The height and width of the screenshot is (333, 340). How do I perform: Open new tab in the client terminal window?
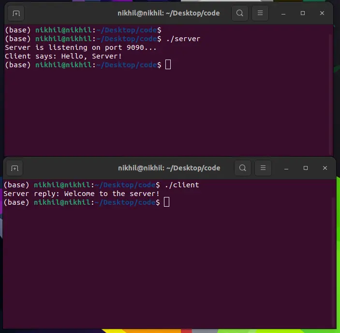pos(15,168)
